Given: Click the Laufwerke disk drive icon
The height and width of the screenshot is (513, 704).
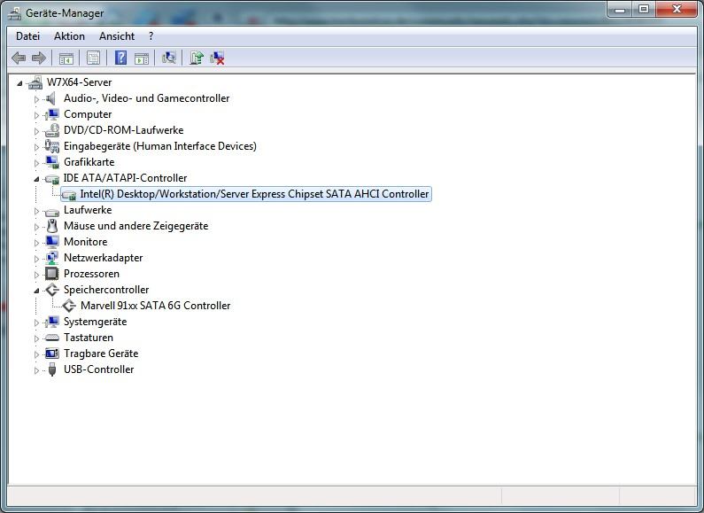Looking at the screenshot, I should click(x=52, y=211).
